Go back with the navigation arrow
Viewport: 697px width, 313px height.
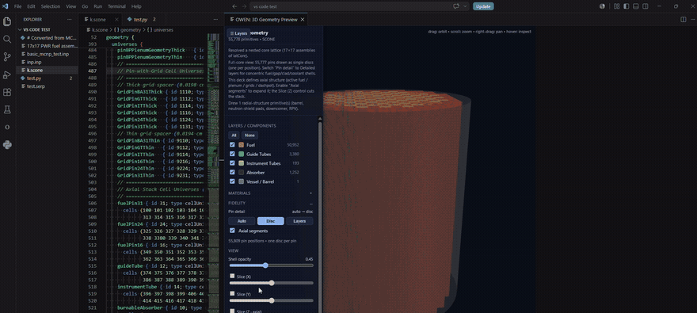[234, 6]
